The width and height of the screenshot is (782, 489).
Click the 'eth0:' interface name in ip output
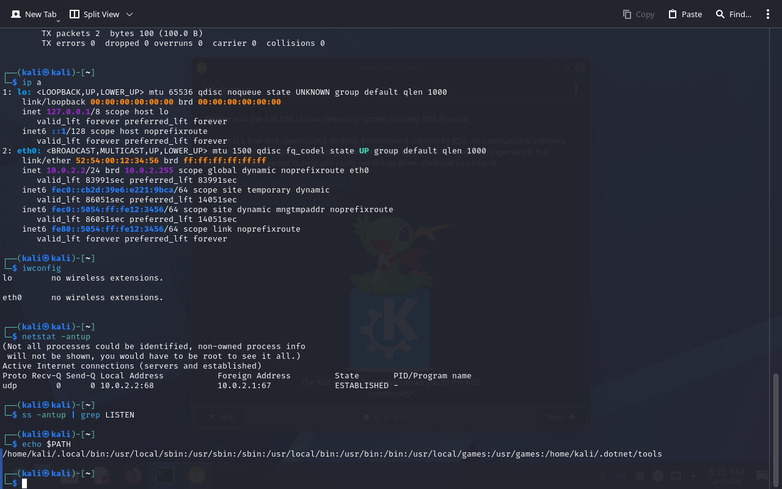[27, 150]
